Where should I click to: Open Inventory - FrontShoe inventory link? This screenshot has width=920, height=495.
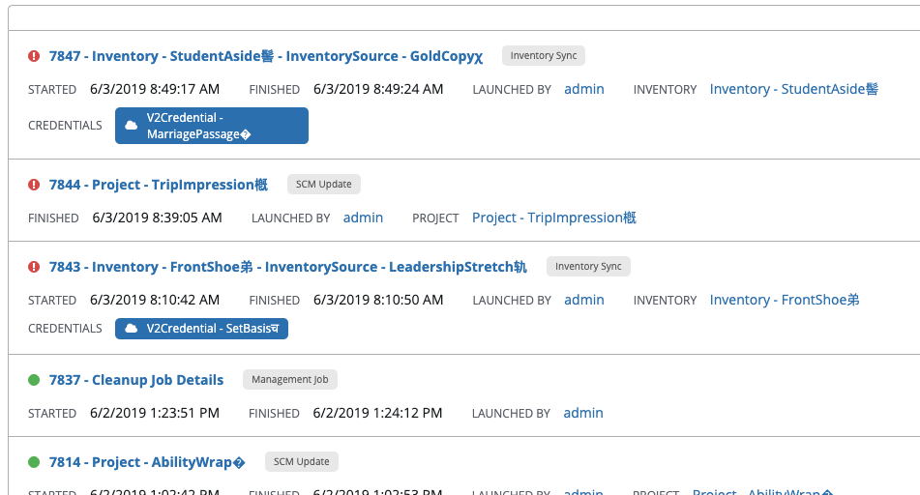(785, 300)
